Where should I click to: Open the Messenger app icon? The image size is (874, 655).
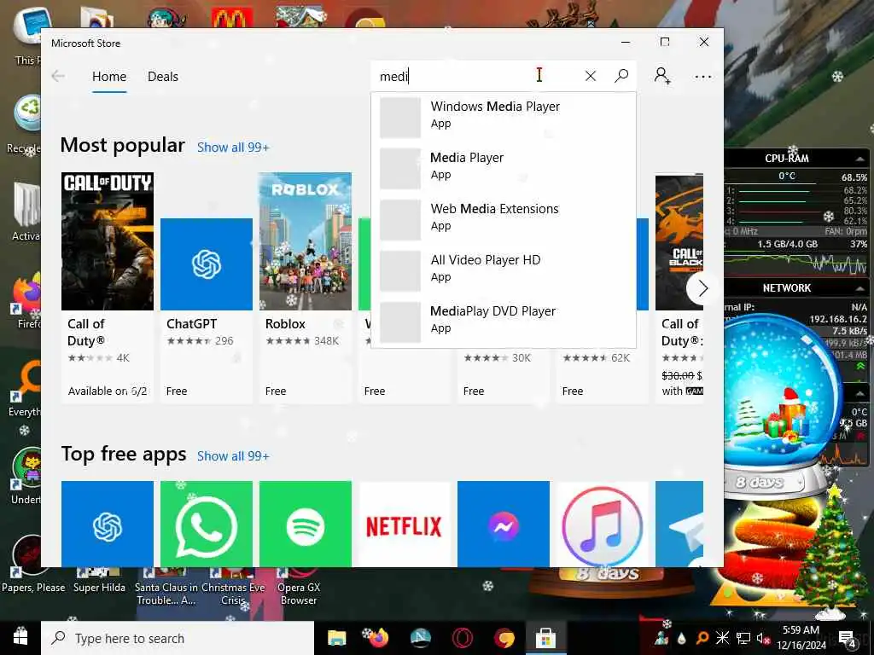point(504,525)
